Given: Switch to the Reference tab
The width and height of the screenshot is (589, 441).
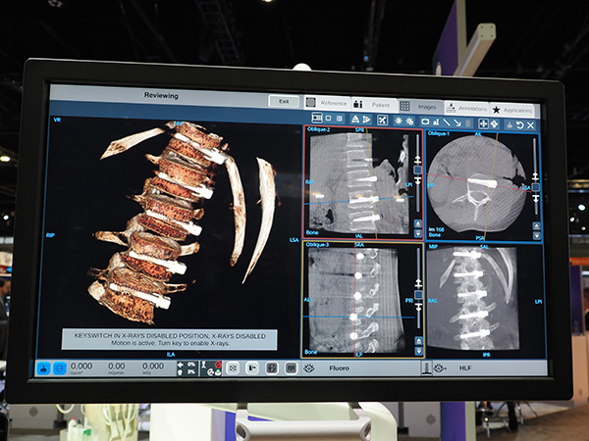Looking at the screenshot, I should tap(324, 103).
